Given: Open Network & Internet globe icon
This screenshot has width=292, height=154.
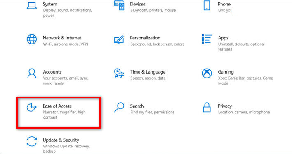Looking at the screenshot, I should 32,39.
